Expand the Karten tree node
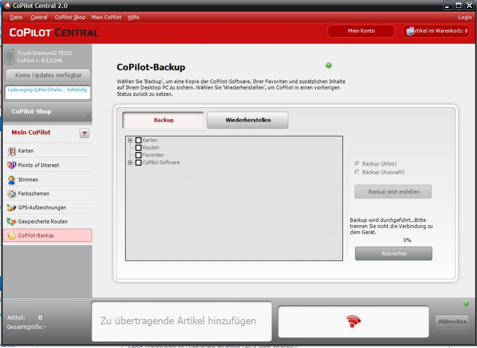The height and width of the screenshot is (348, 477). pyautogui.click(x=130, y=140)
